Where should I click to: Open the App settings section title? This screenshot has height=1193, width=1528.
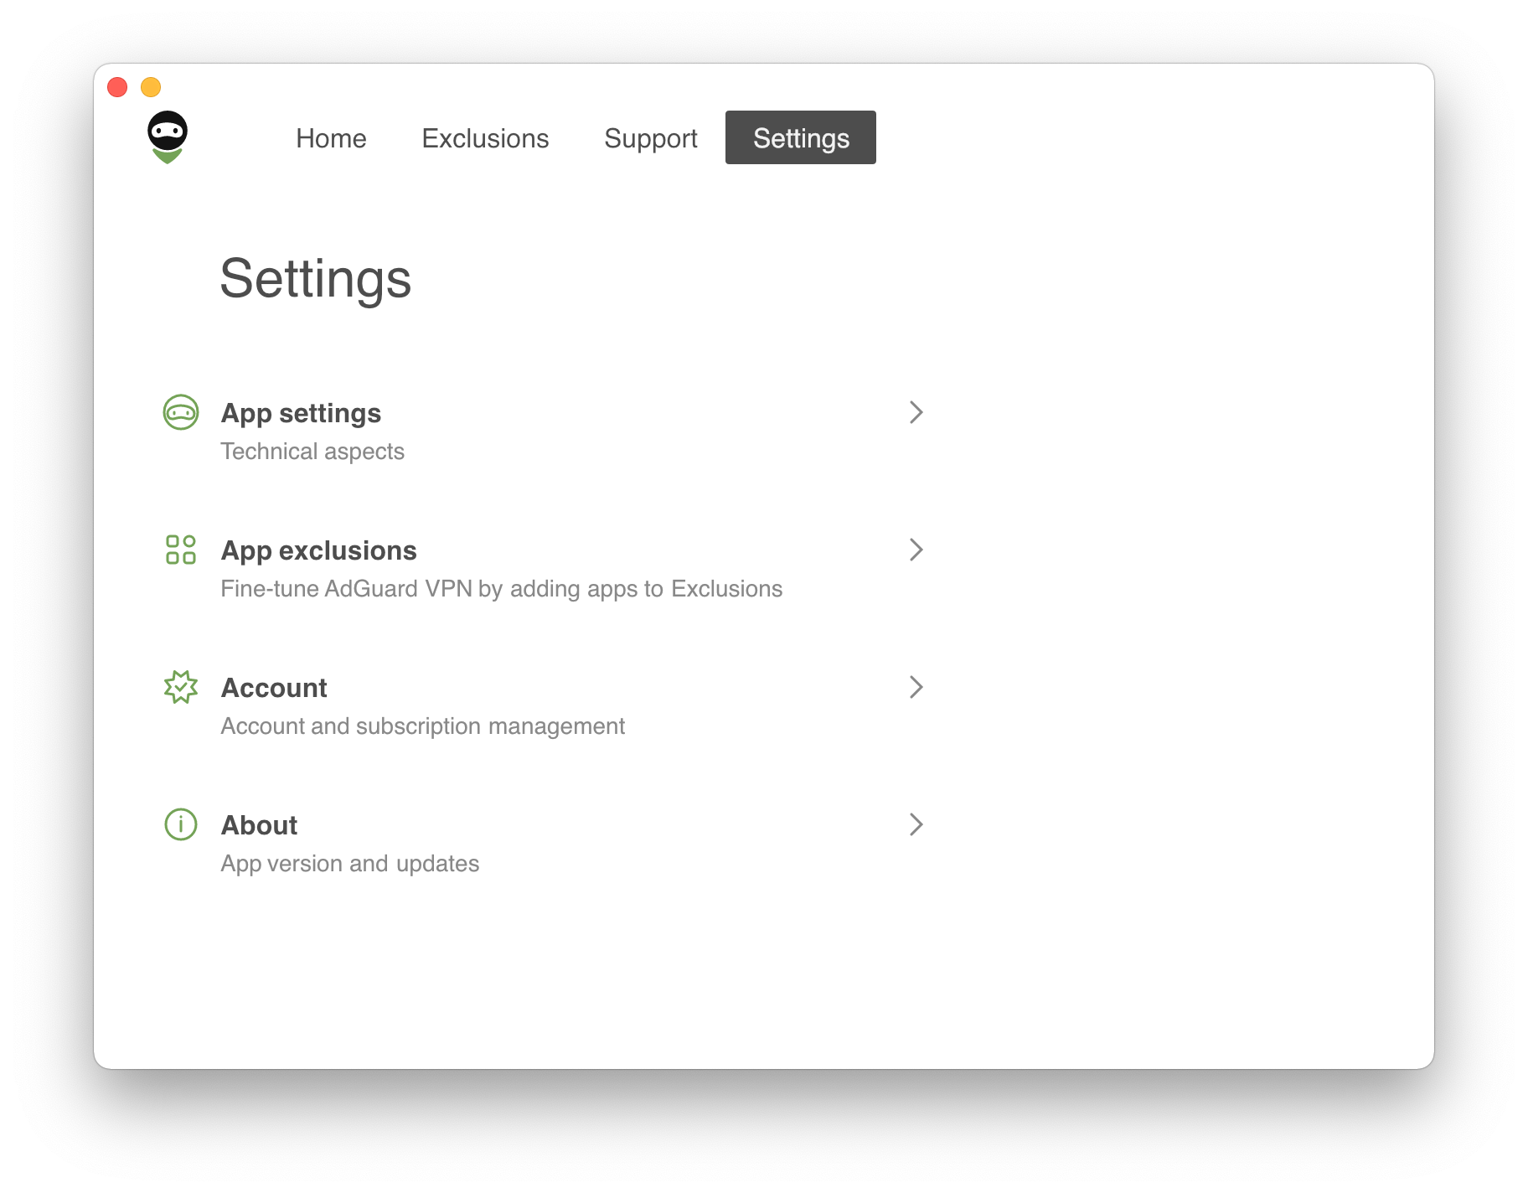(x=301, y=413)
